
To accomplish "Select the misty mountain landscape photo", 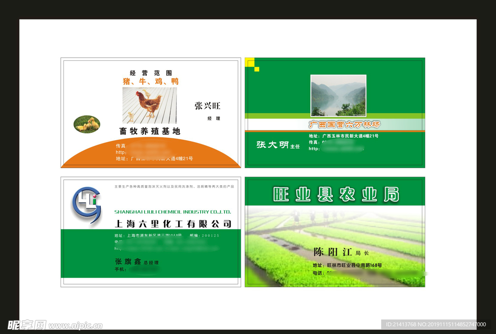I will click(x=338, y=95).
